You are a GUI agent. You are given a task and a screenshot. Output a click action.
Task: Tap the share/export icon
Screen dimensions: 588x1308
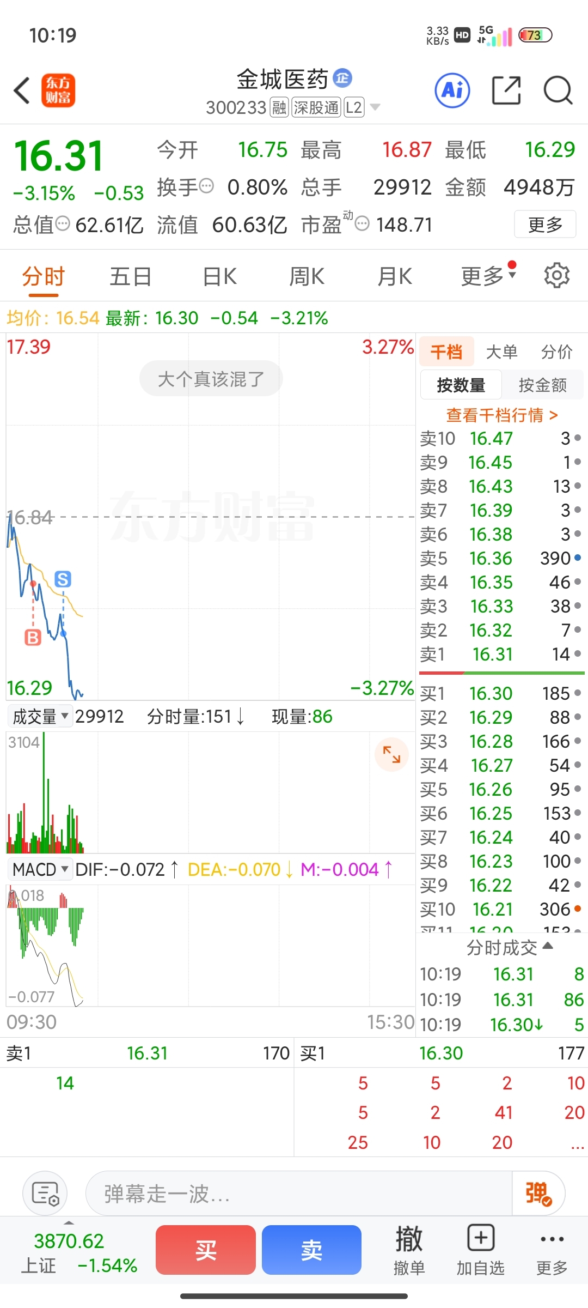pyautogui.click(x=506, y=90)
